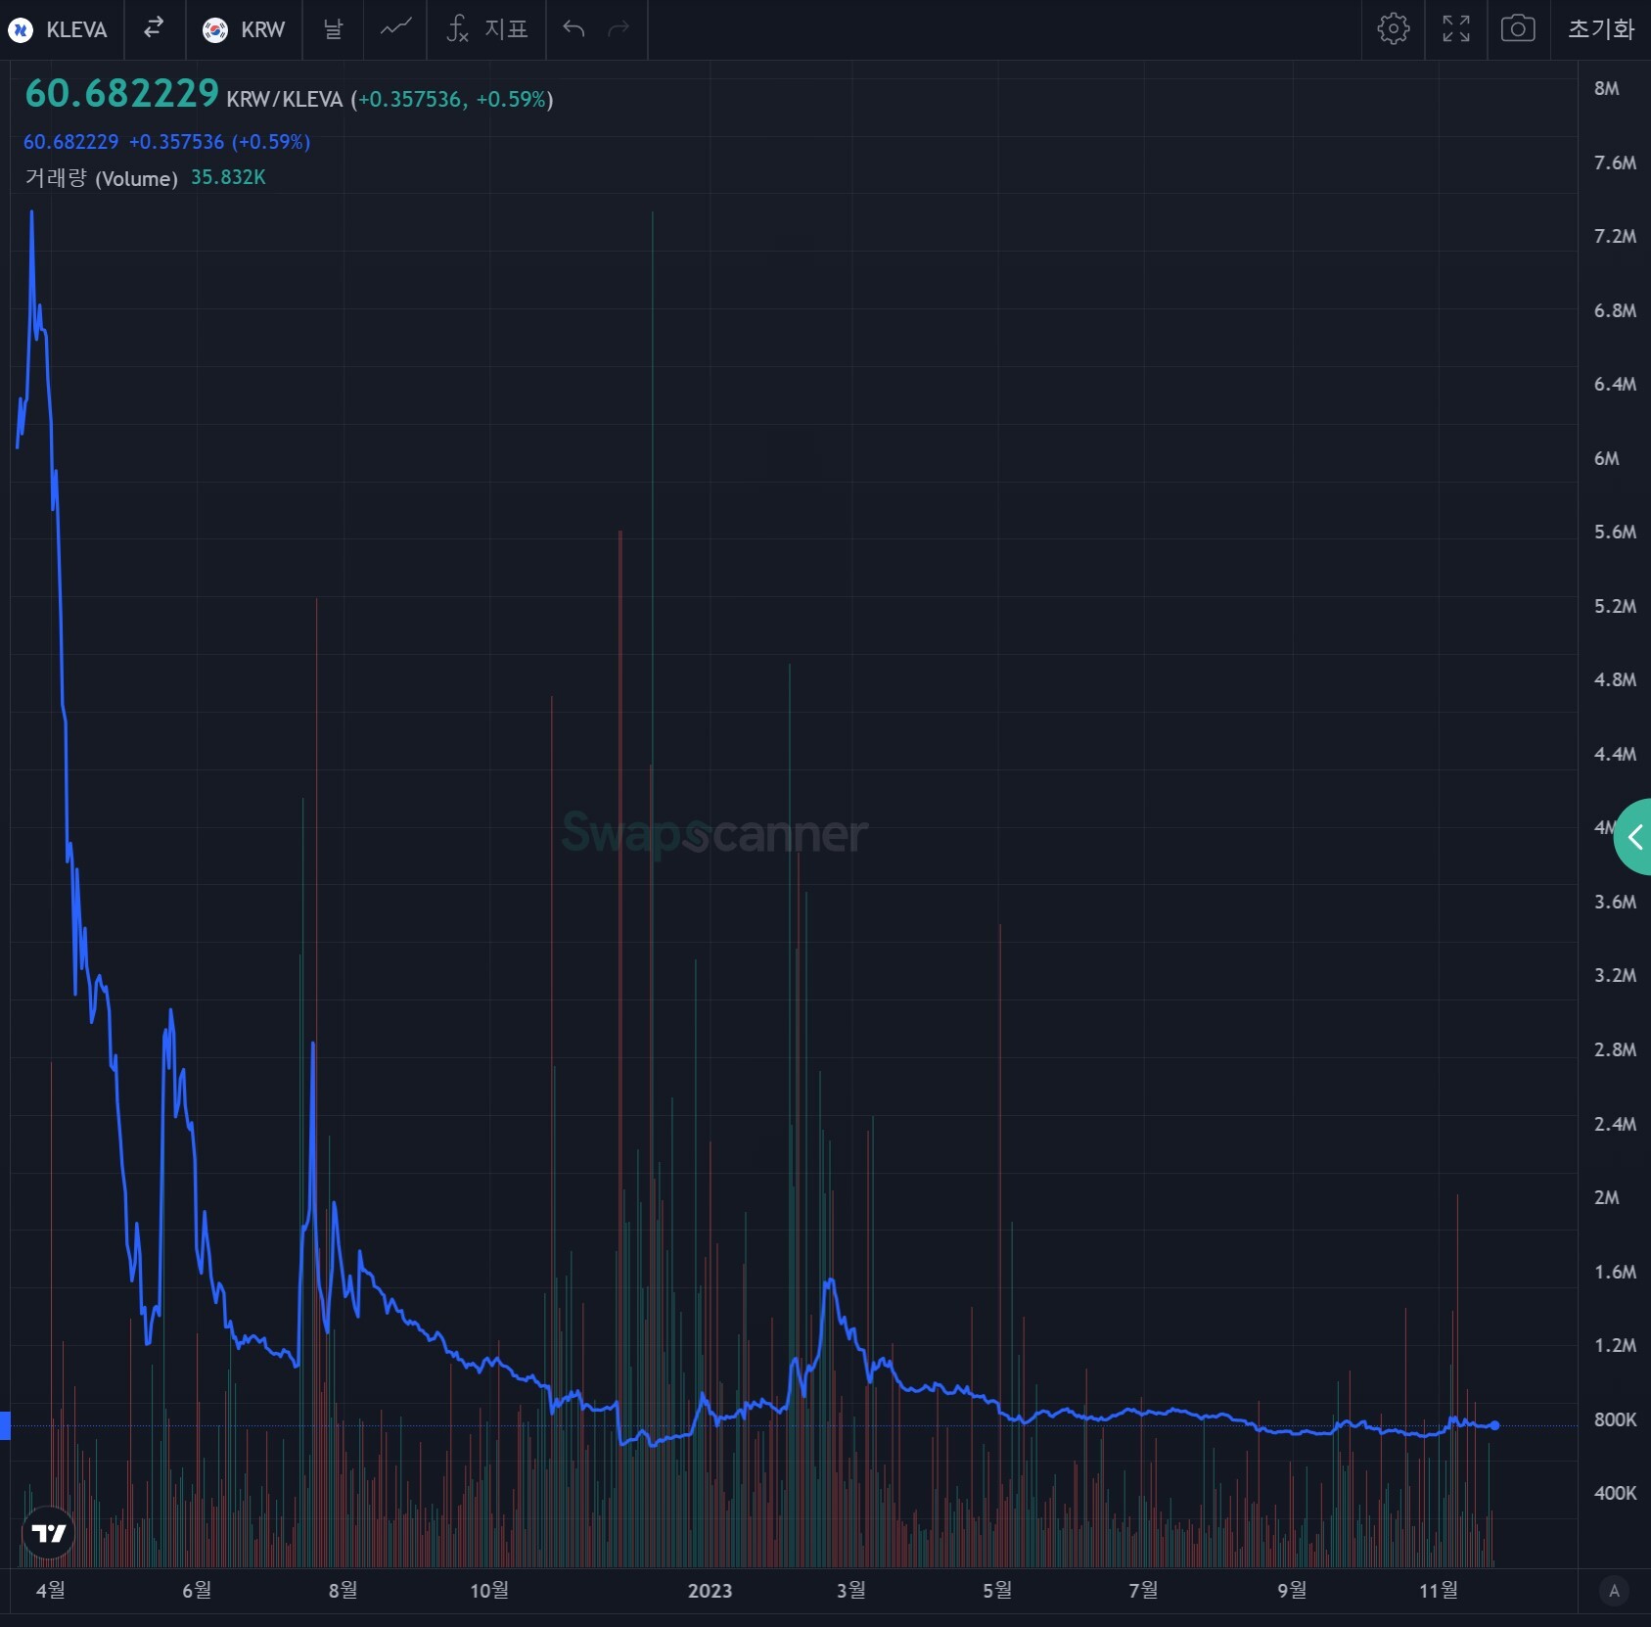Click the 8월 label on time axis
This screenshot has width=1651, height=1627.
pyautogui.click(x=343, y=1591)
